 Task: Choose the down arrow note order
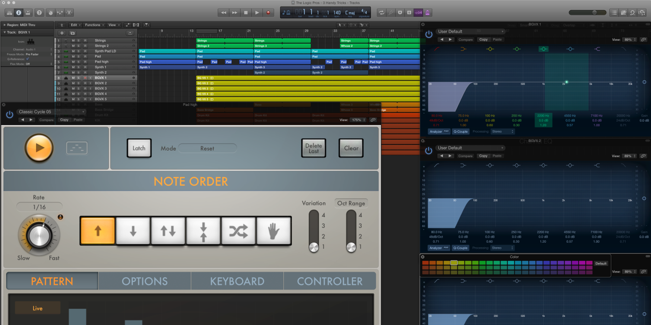(133, 231)
